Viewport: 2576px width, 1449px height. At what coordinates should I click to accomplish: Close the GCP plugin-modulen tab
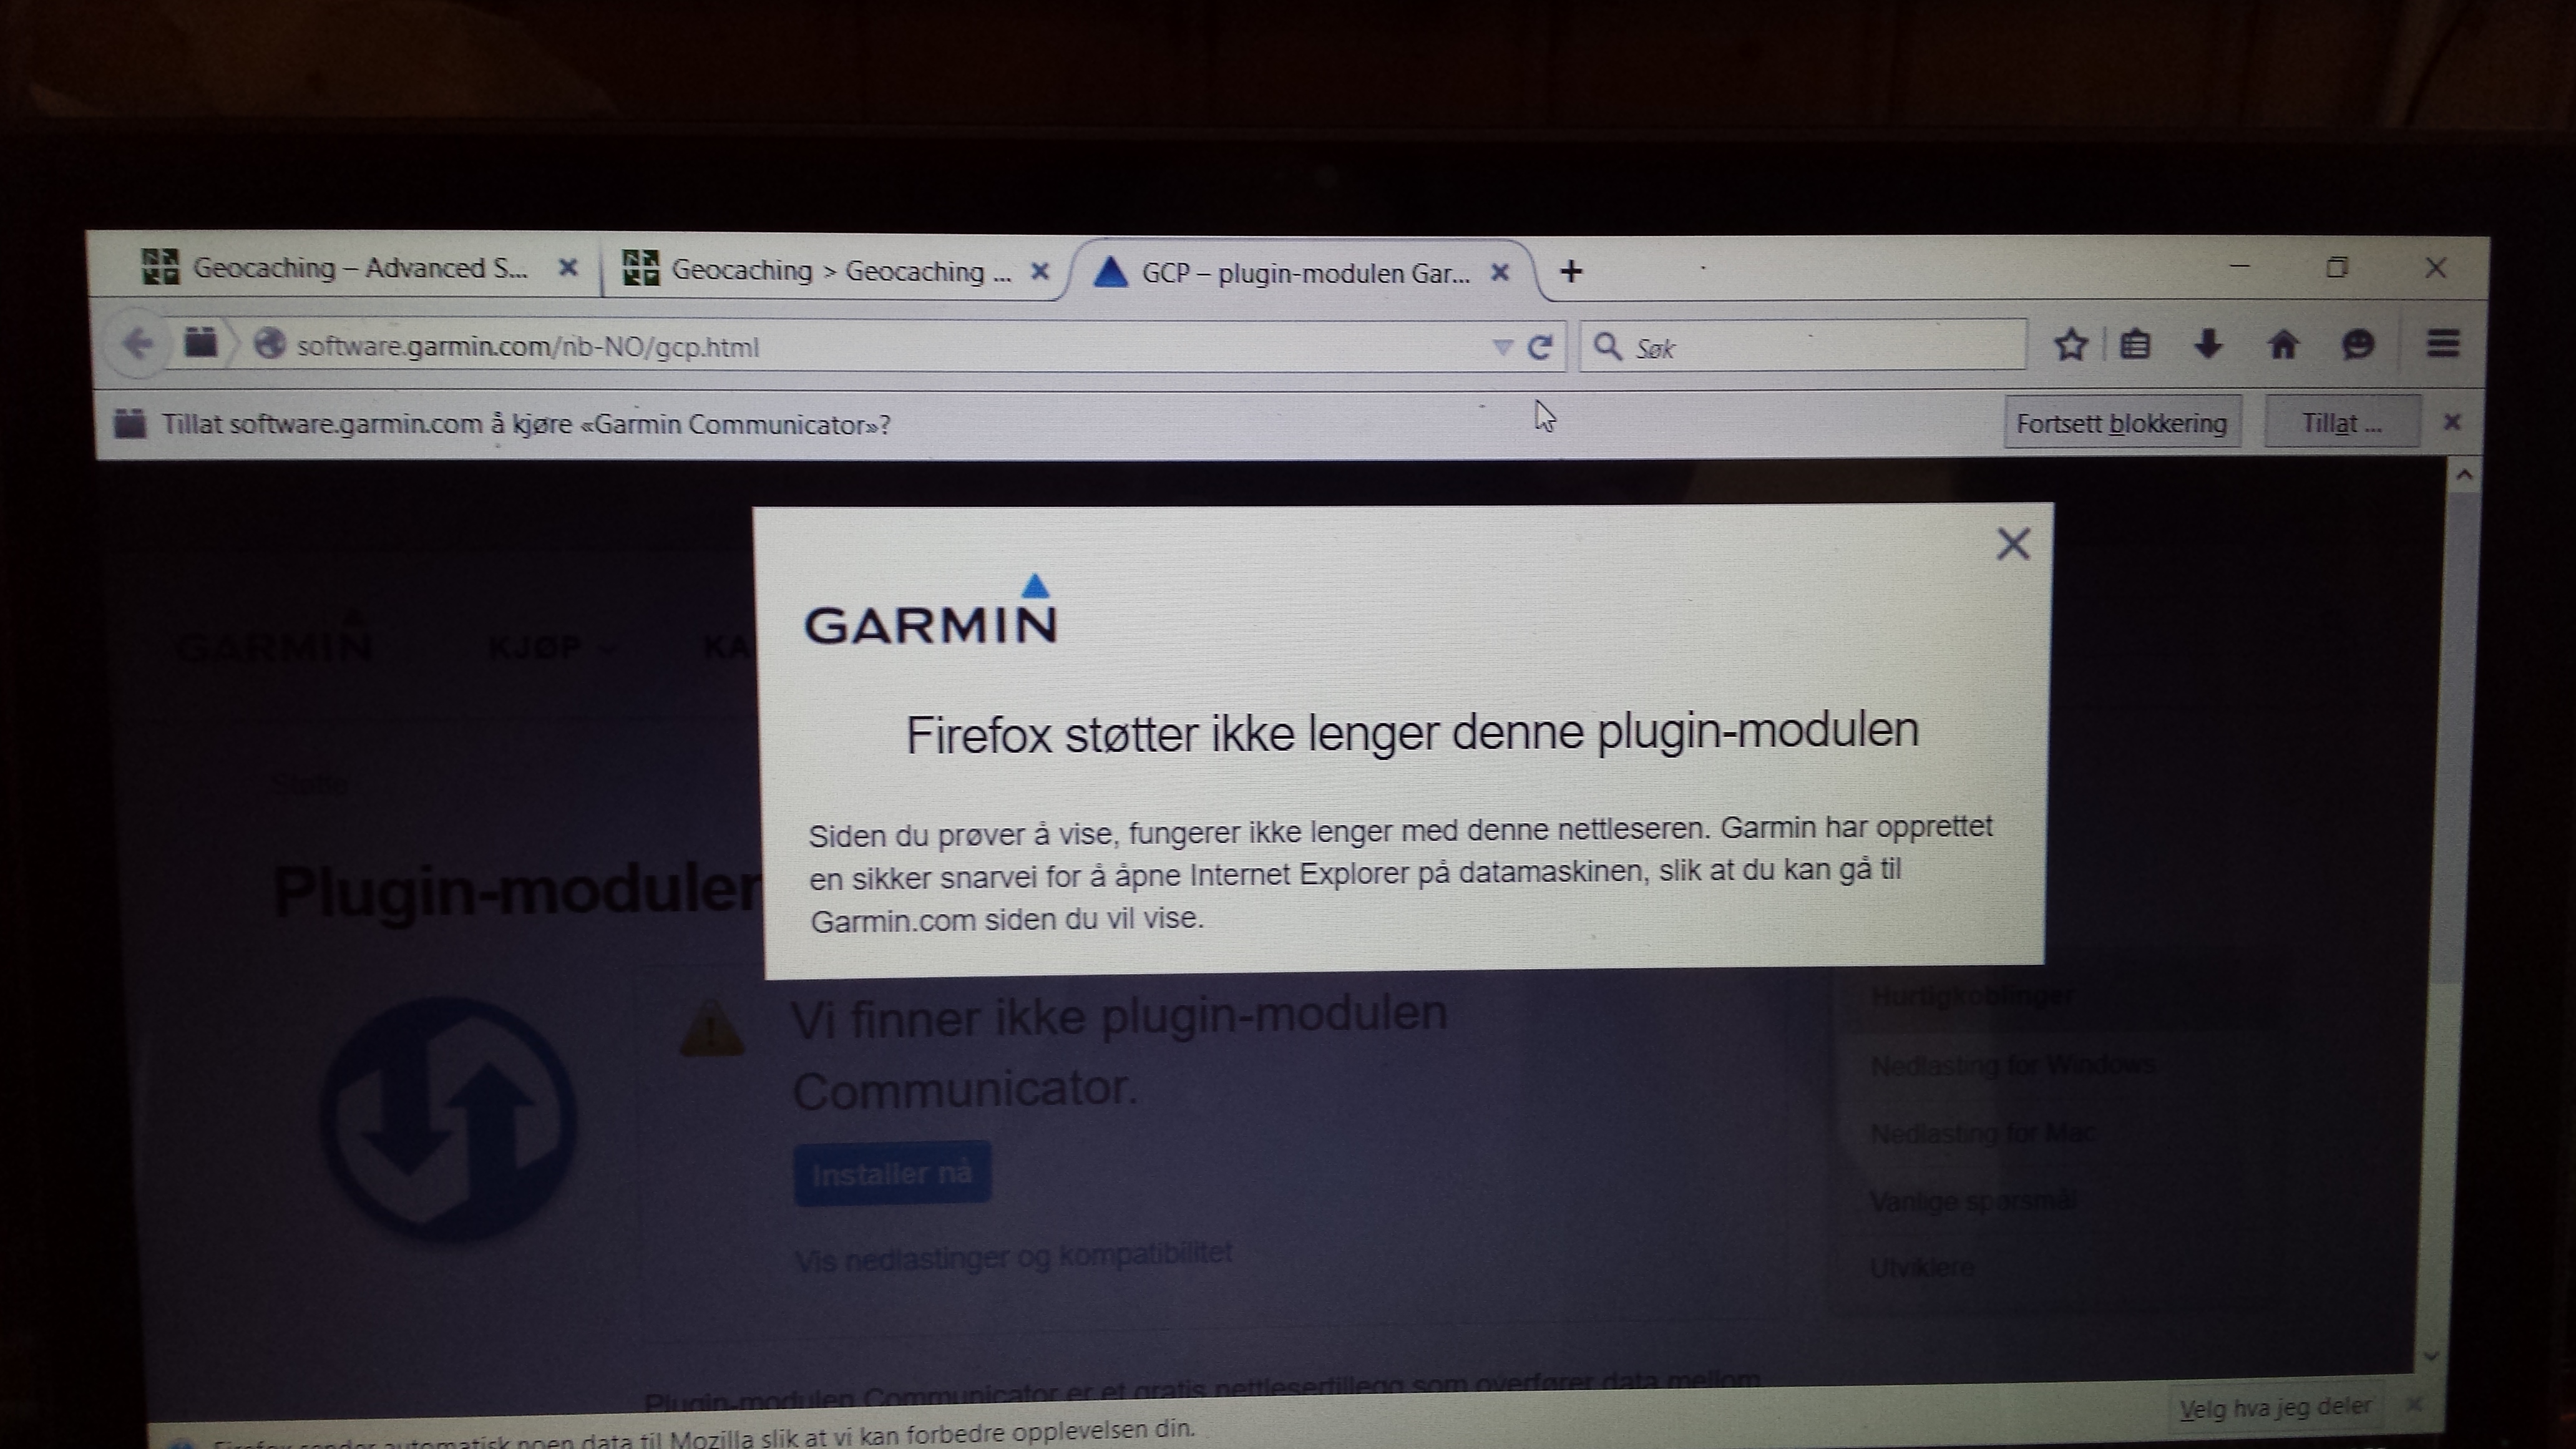pos(1500,272)
